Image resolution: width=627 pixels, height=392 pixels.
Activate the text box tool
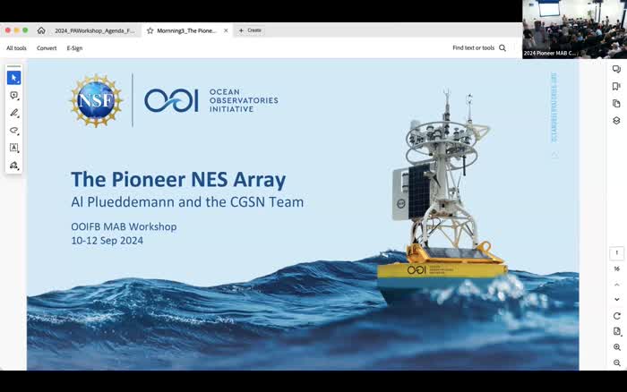[x=14, y=148]
